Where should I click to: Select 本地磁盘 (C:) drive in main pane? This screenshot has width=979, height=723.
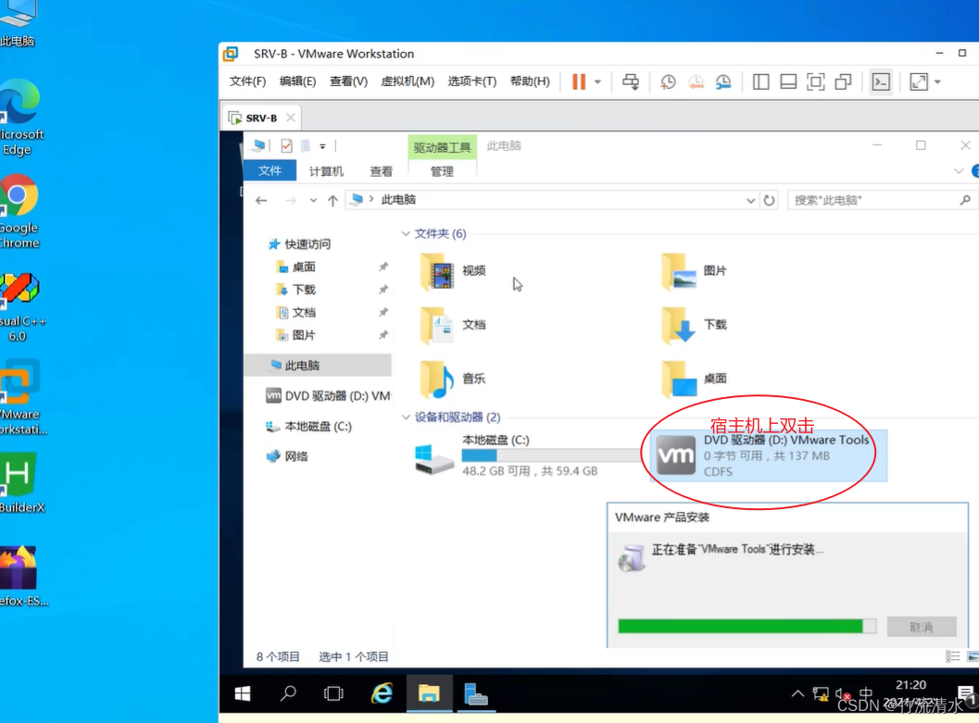pyautogui.click(x=528, y=455)
